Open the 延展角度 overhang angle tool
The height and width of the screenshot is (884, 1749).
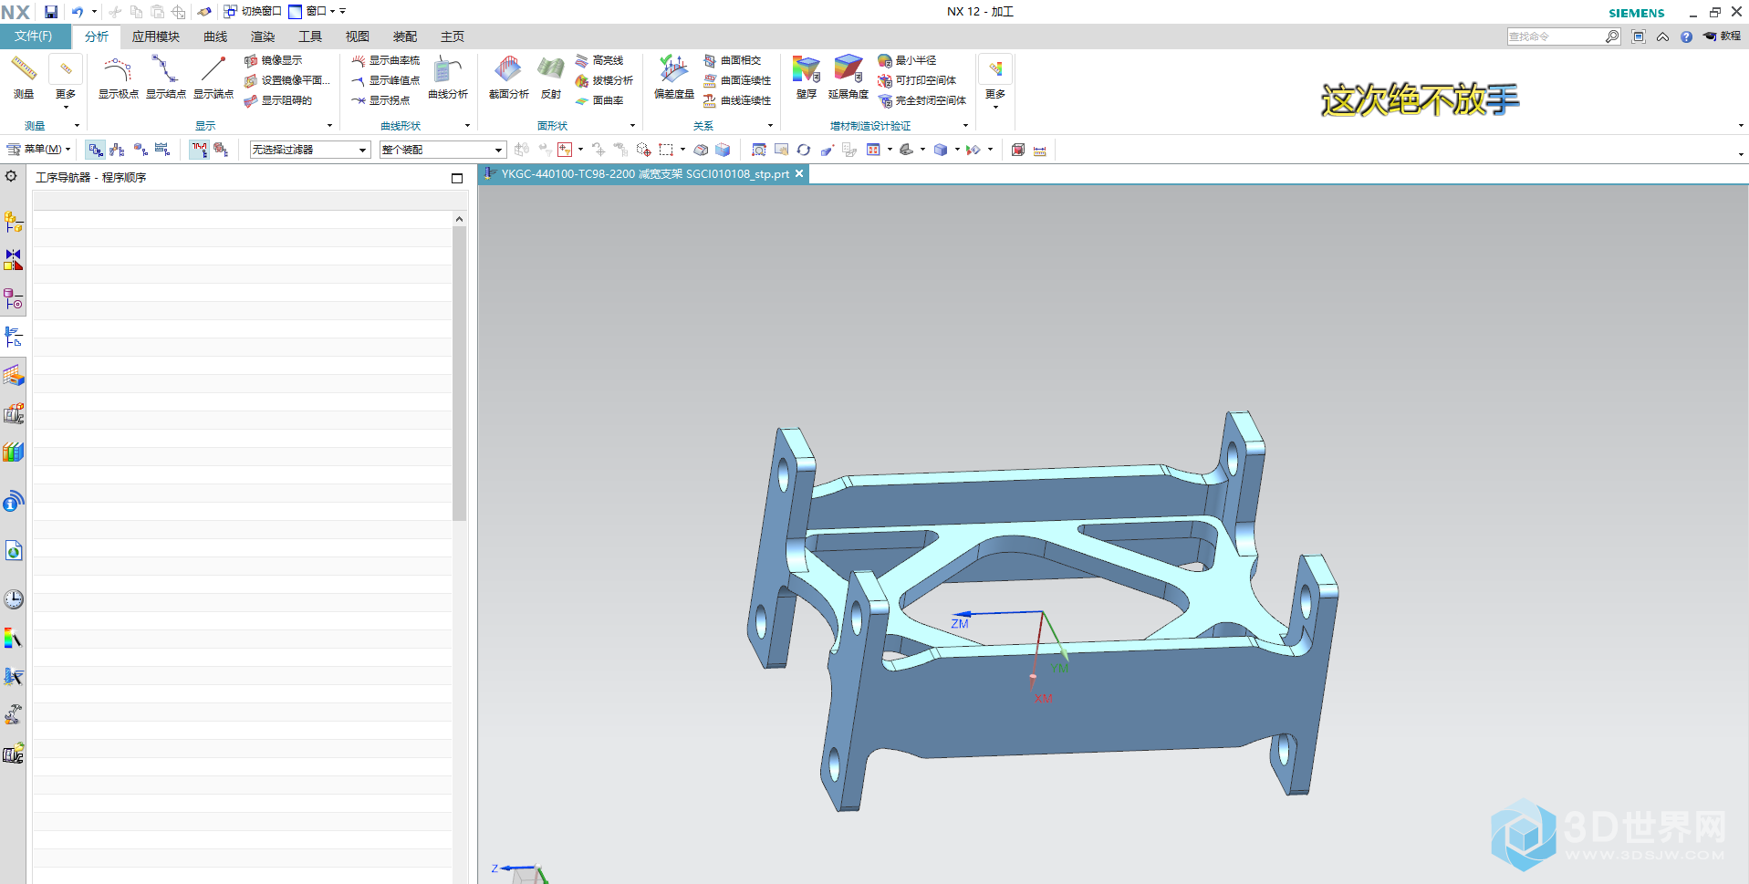coord(848,77)
